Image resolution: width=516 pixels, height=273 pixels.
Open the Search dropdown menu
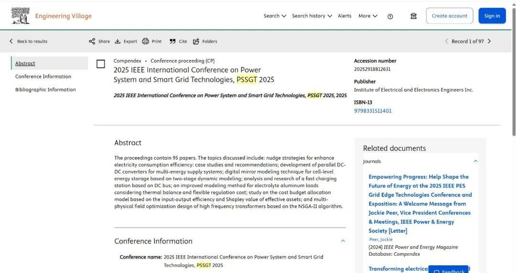point(275,16)
